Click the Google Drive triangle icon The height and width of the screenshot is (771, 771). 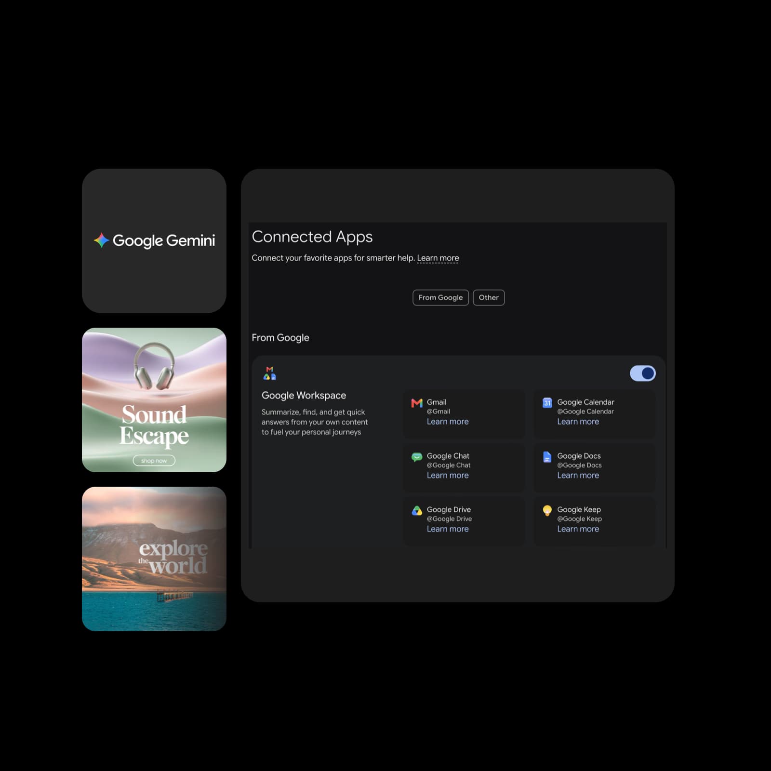[x=417, y=510]
